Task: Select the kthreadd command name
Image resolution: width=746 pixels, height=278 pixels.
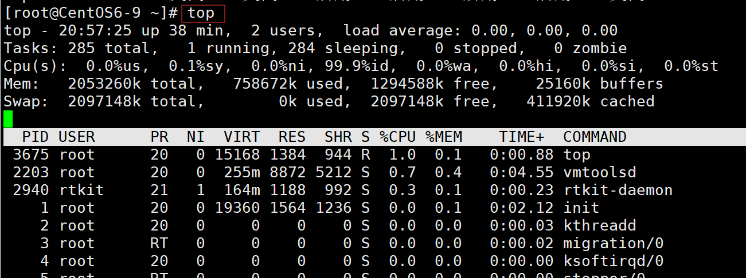Action: [x=600, y=226]
